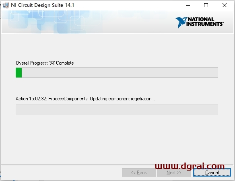The height and width of the screenshot is (181, 235).
Task: Click the installer icon in title bar
Action: point(6,5)
